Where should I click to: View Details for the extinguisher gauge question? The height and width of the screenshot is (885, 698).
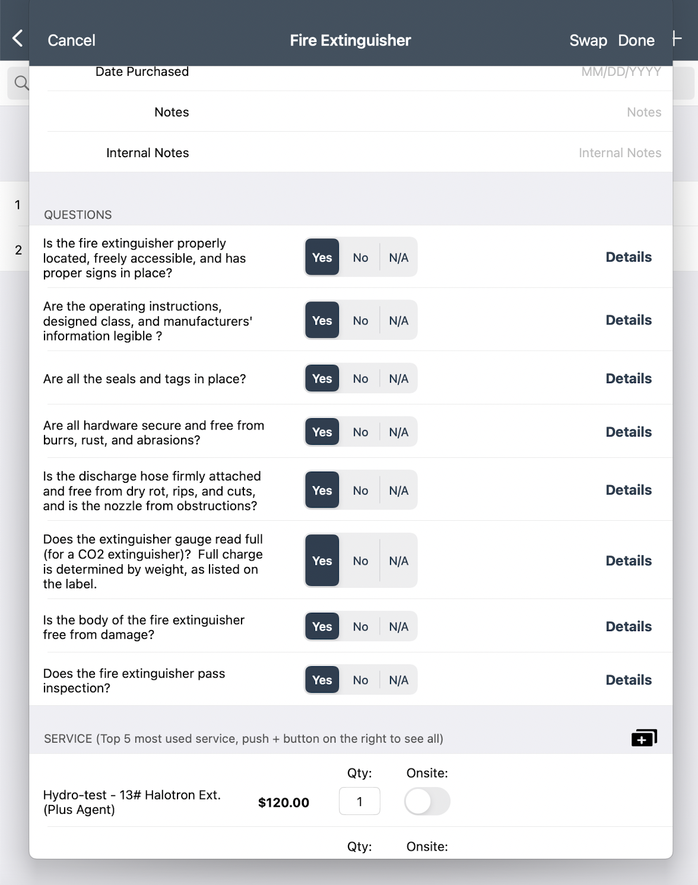pyautogui.click(x=628, y=560)
